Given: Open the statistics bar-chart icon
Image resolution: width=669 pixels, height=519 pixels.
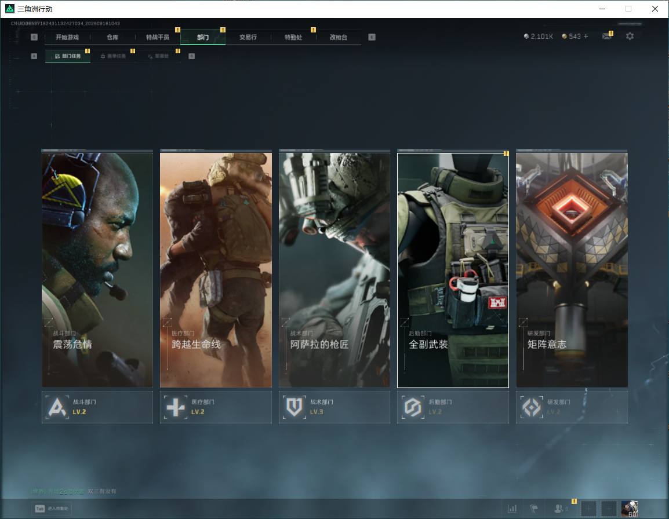Looking at the screenshot, I should (x=512, y=509).
